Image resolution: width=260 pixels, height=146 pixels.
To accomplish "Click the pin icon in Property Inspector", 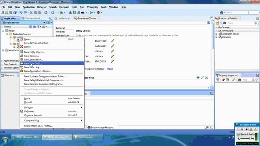I will pyautogui.click(x=223, y=80).
